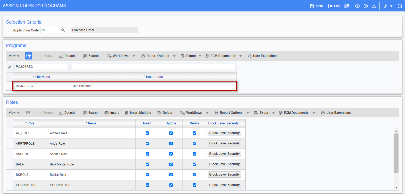The width and height of the screenshot is (405, 194).
Task: Open Block Level Security for BKROLE
Action: 224,175
